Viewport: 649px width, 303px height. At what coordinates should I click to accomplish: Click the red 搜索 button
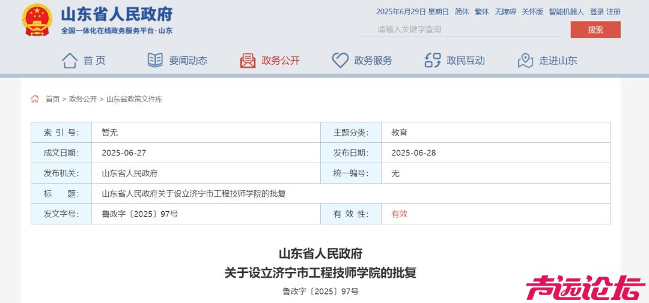595,29
